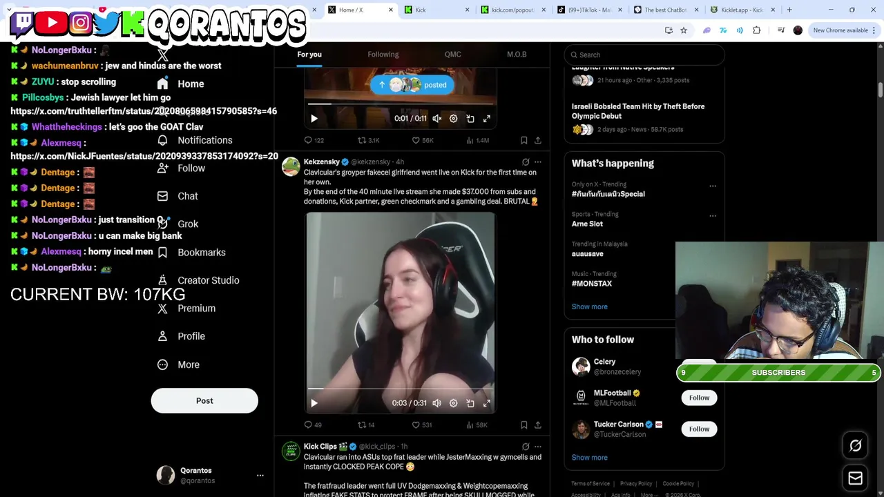Seek on the 0:11 video progress bar
This screenshot has width=884, height=497.
(x=401, y=104)
